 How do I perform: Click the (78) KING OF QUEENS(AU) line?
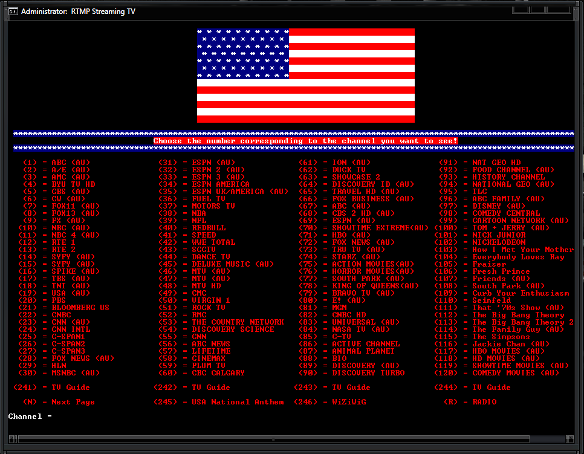tap(359, 286)
